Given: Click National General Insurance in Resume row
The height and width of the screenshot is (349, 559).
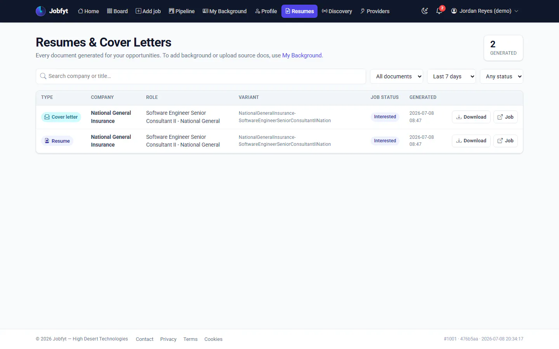Looking at the screenshot, I should point(111,141).
